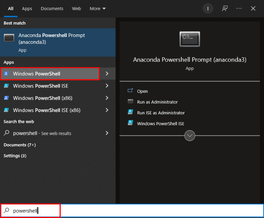Choose Open for Anaconda Powershell Prompt
The image size is (264, 218).
[143, 91]
